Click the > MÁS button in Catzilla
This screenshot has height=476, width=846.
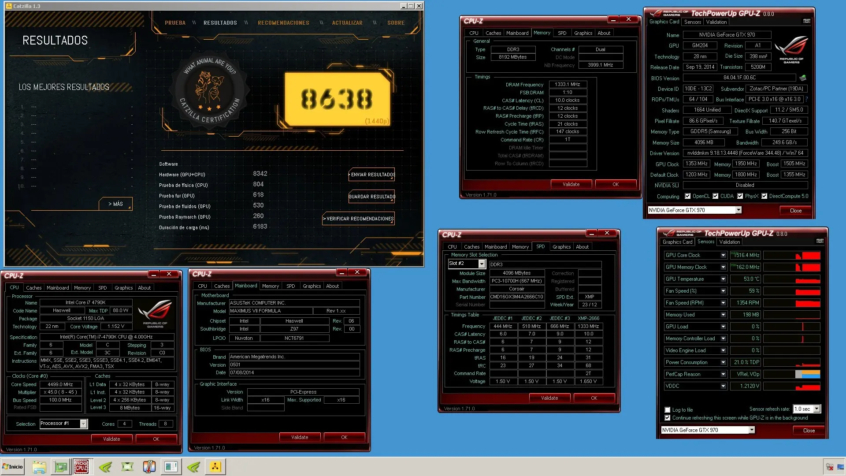(x=115, y=204)
